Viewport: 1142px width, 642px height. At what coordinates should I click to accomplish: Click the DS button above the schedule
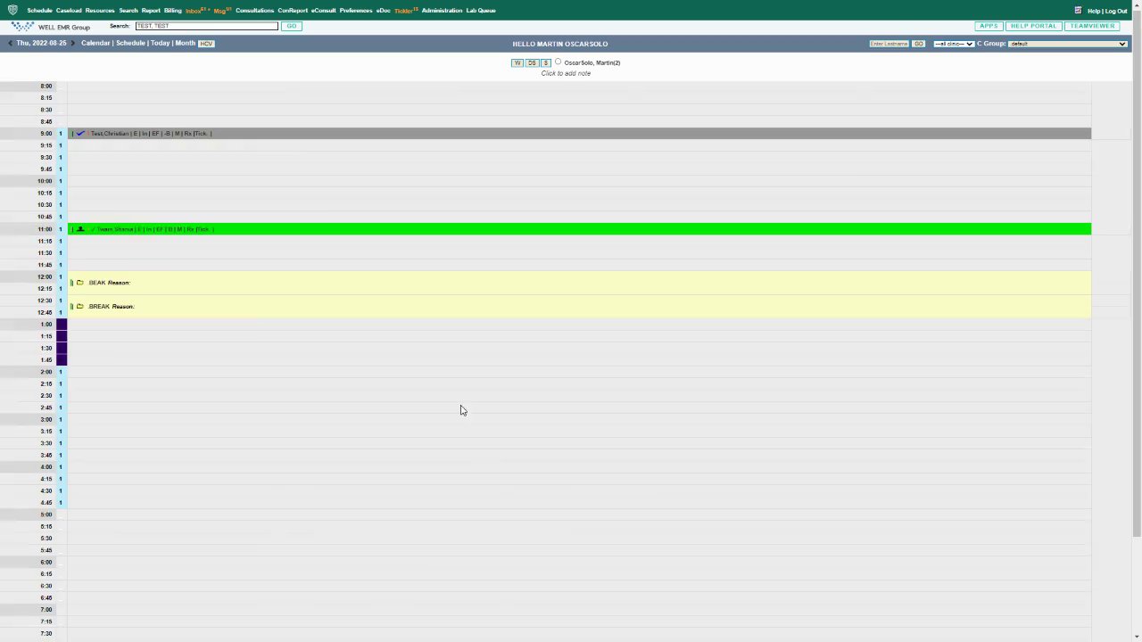point(532,63)
